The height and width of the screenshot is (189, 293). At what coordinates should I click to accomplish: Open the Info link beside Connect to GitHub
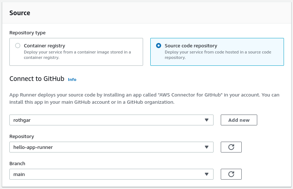72,80
